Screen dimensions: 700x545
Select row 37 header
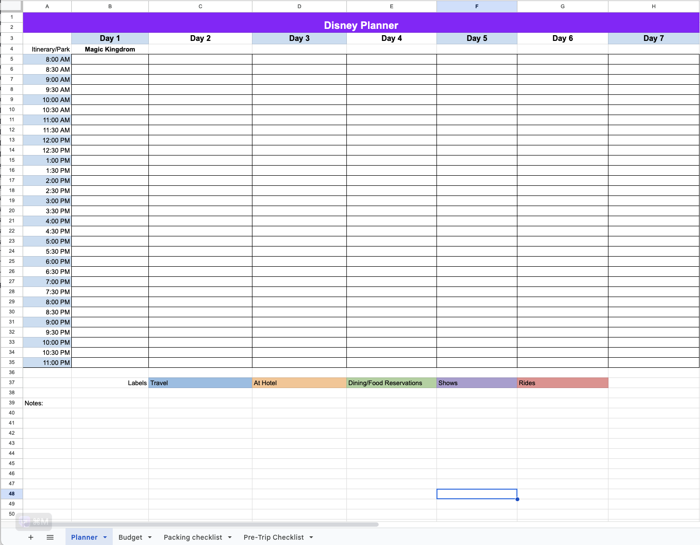click(12, 382)
